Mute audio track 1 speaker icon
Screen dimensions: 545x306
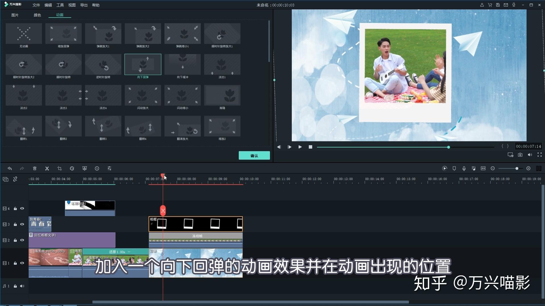tap(22, 286)
